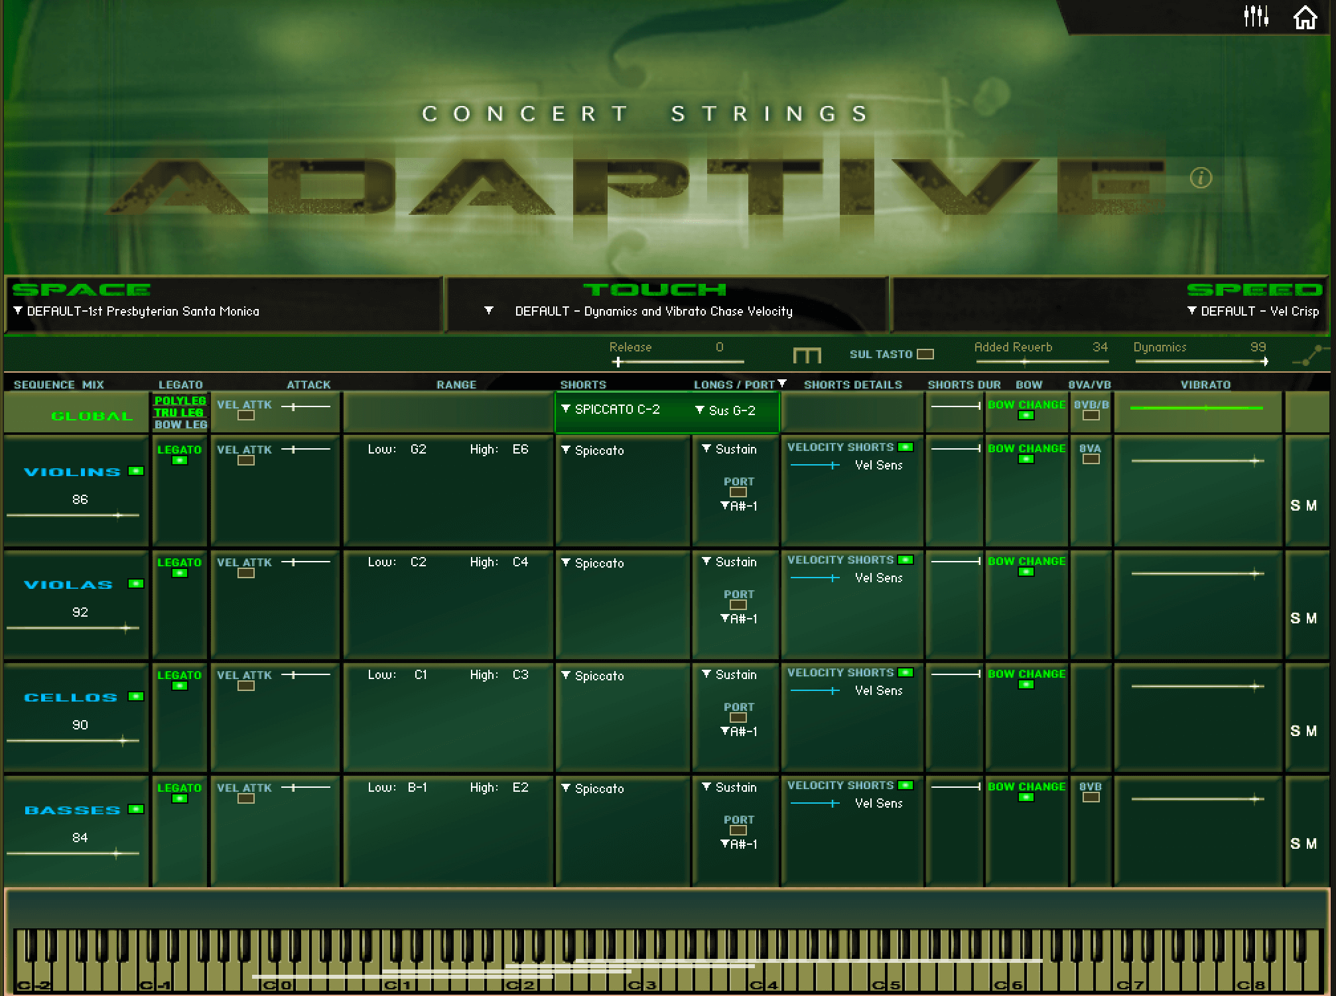
Task: Adjust the Added Reverb slider
Action: 1025,361
